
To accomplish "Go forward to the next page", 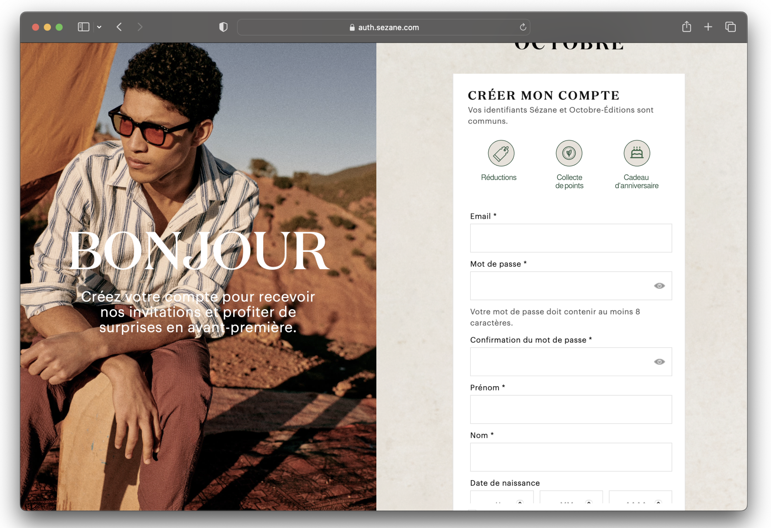I will (140, 27).
